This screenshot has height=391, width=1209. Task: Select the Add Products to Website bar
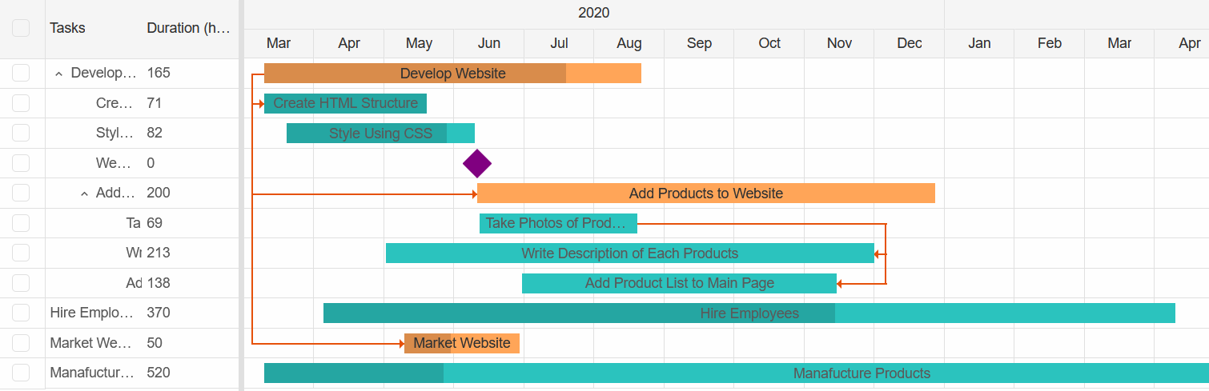[x=706, y=193]
